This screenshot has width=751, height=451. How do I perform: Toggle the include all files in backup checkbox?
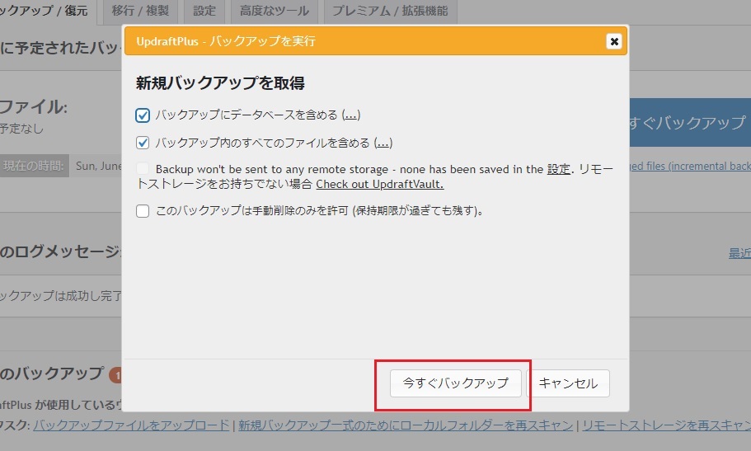(x=143, y=143)
